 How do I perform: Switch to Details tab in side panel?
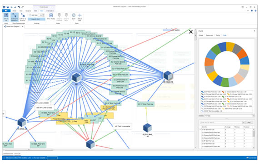(x=201, y=35)
